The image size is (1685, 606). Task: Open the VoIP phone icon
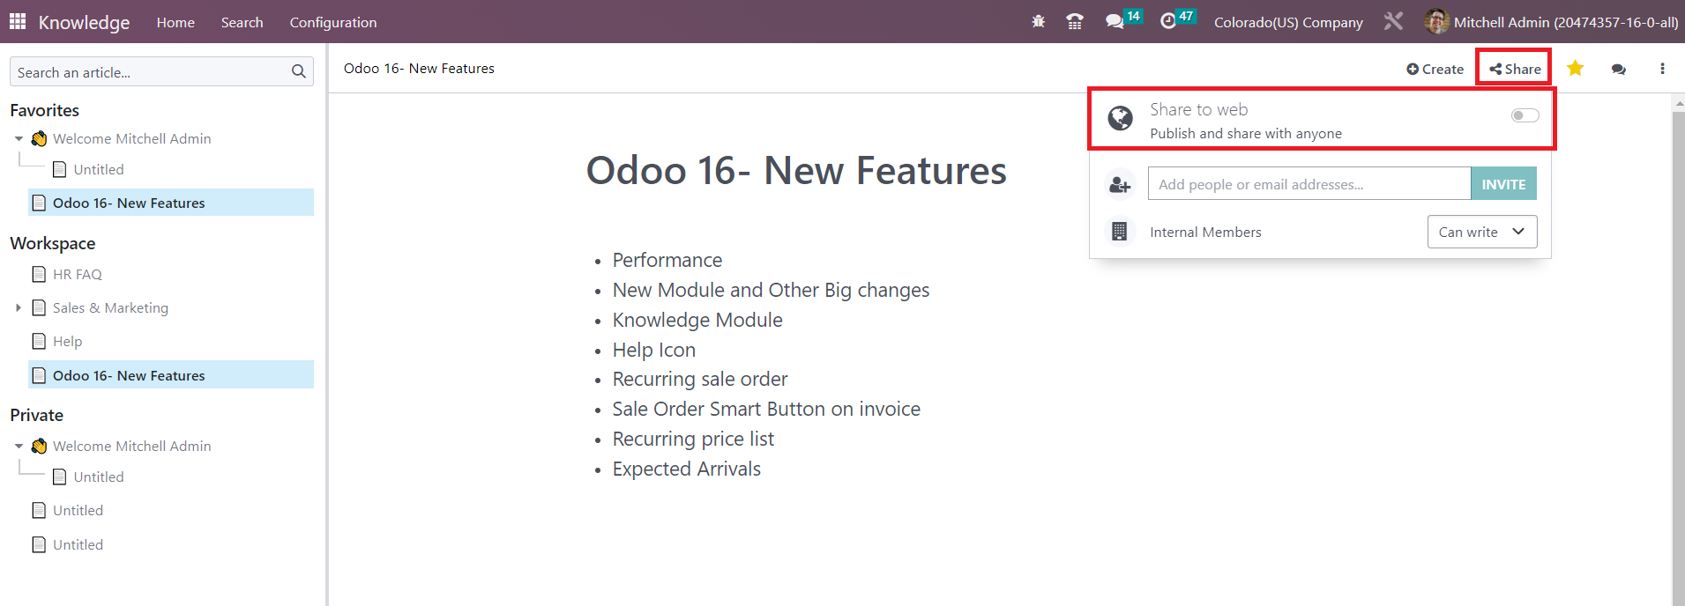(1075, 22)
